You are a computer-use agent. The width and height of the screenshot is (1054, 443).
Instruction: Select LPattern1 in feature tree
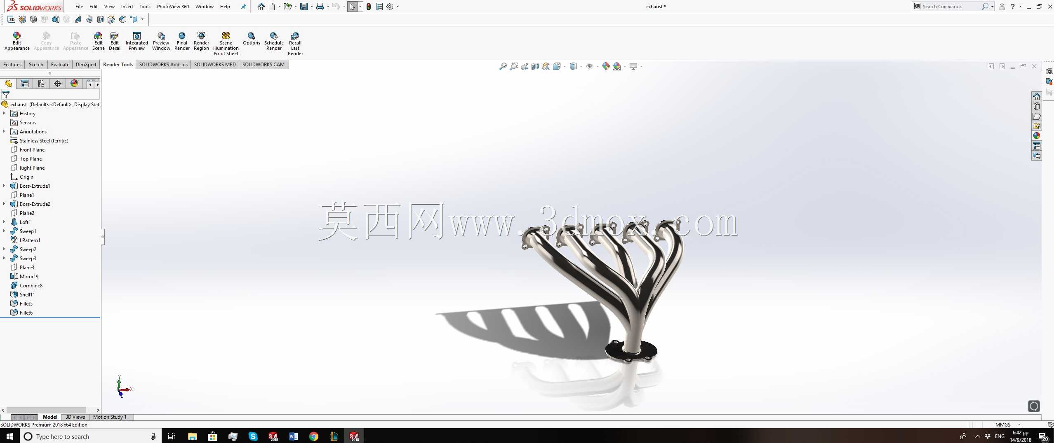click(30, 240)
